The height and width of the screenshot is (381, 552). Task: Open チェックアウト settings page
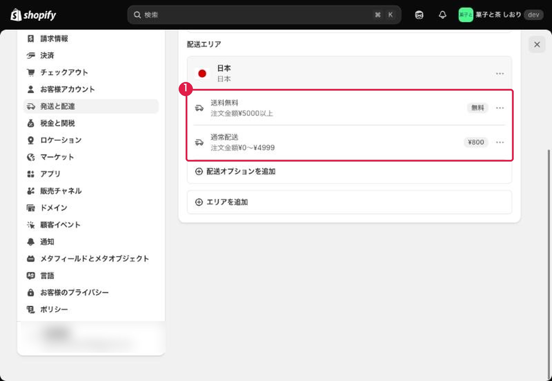click(91, 72)
